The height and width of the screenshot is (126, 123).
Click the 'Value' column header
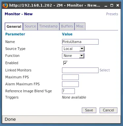coord(67,34)
